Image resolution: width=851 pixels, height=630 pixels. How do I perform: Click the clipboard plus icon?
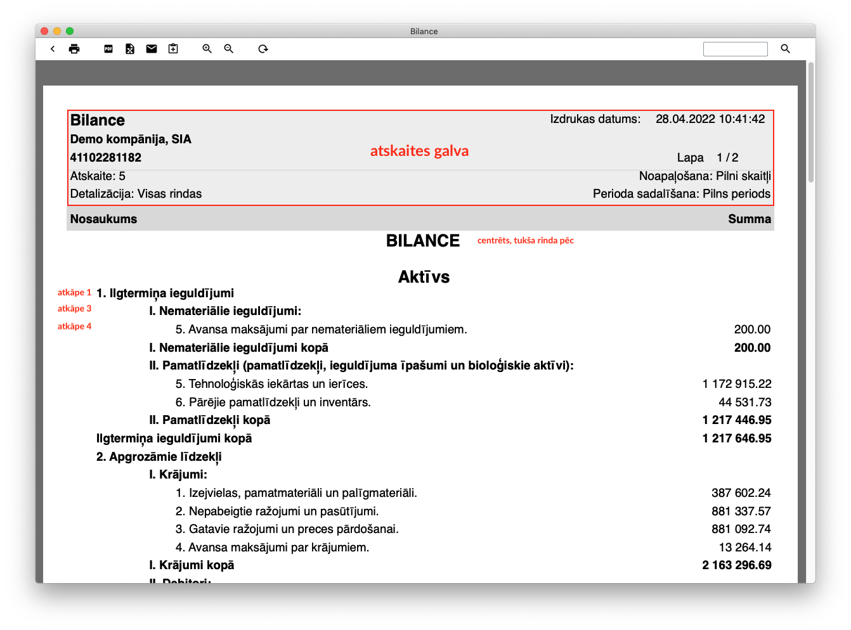coord(173,49)
